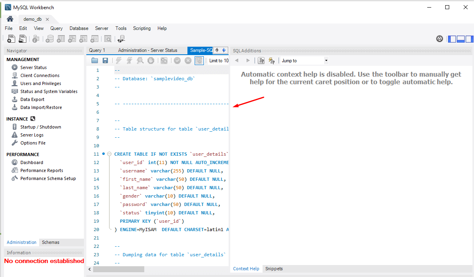Viewport: 474px width, 277px height.
Task: Save script with floppy disk icon
Action: (x=105, y=60)
